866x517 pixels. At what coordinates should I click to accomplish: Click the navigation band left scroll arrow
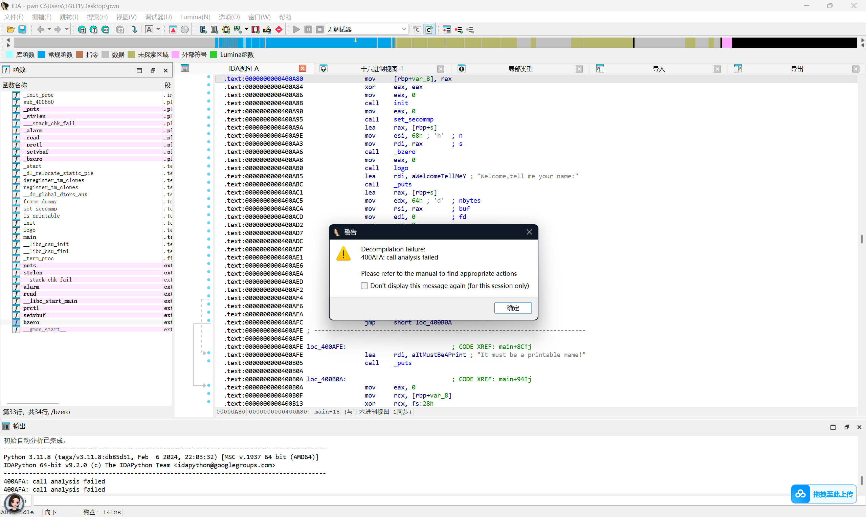tap(8, 40)
